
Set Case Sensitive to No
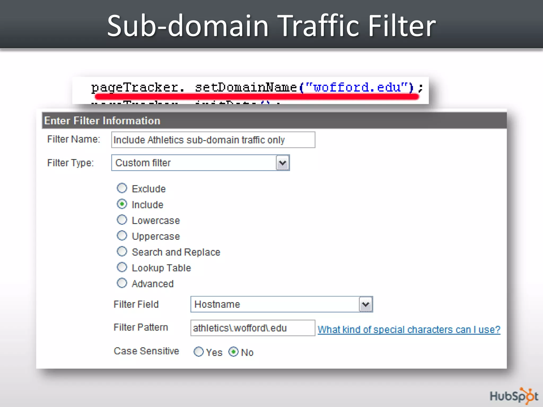pyautogui.click(x=233, y=352)
